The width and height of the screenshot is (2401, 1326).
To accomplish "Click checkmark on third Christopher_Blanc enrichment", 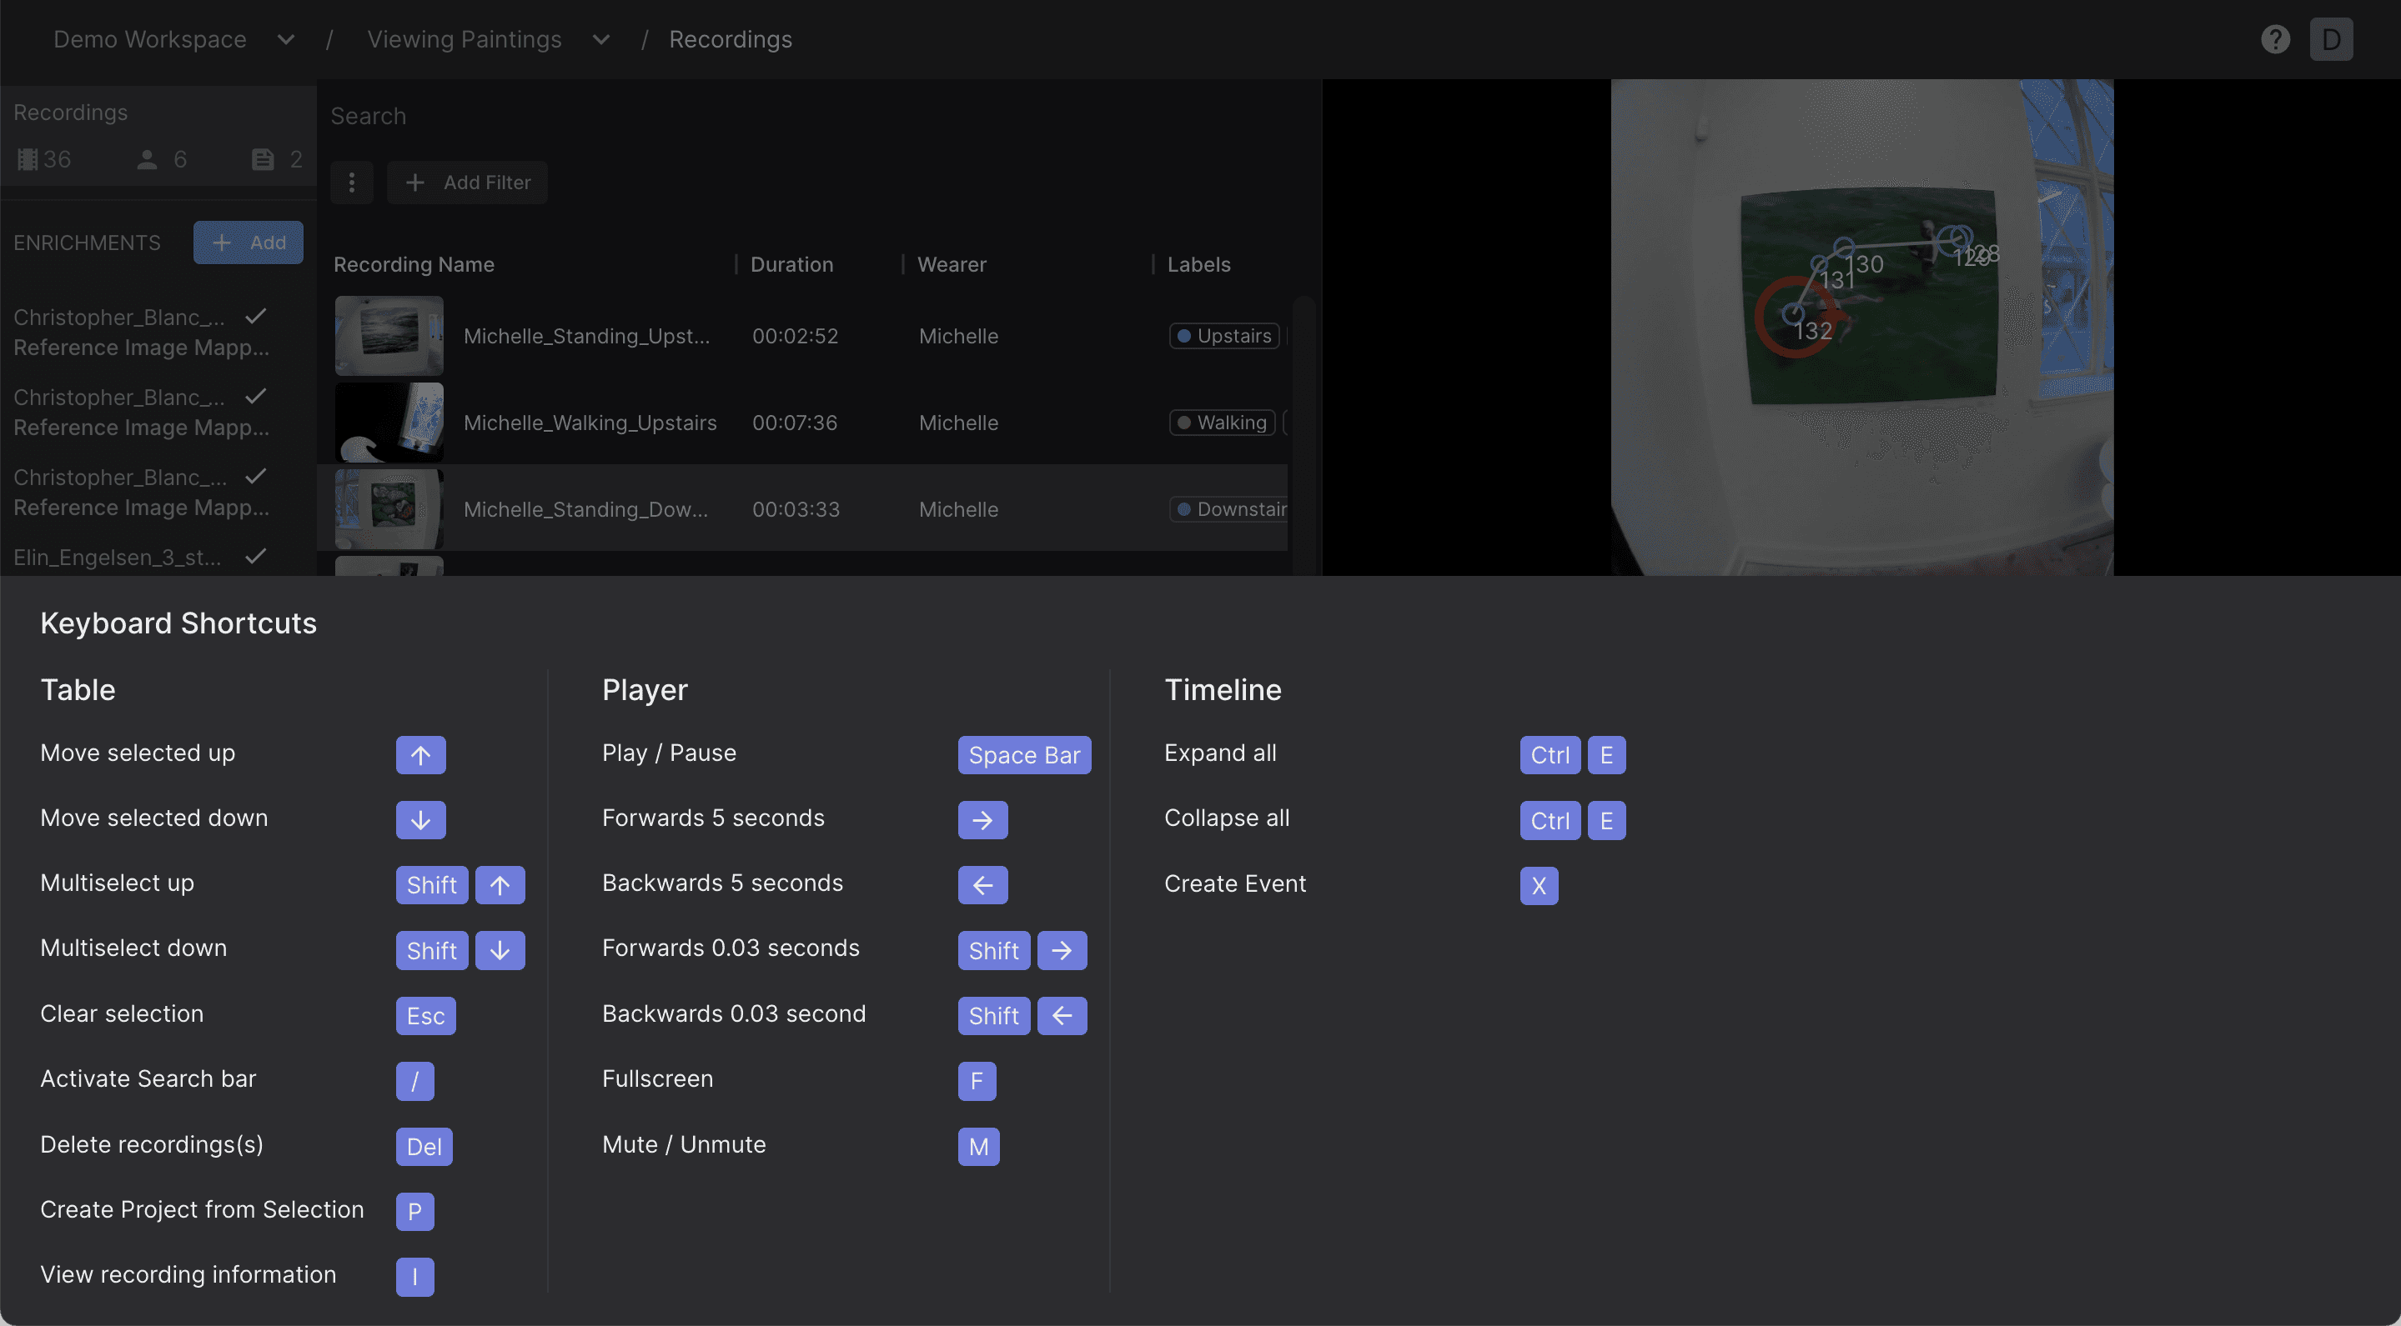I will coord(255,477).
